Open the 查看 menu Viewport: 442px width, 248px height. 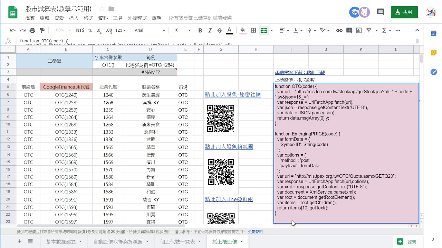point(59,18)
